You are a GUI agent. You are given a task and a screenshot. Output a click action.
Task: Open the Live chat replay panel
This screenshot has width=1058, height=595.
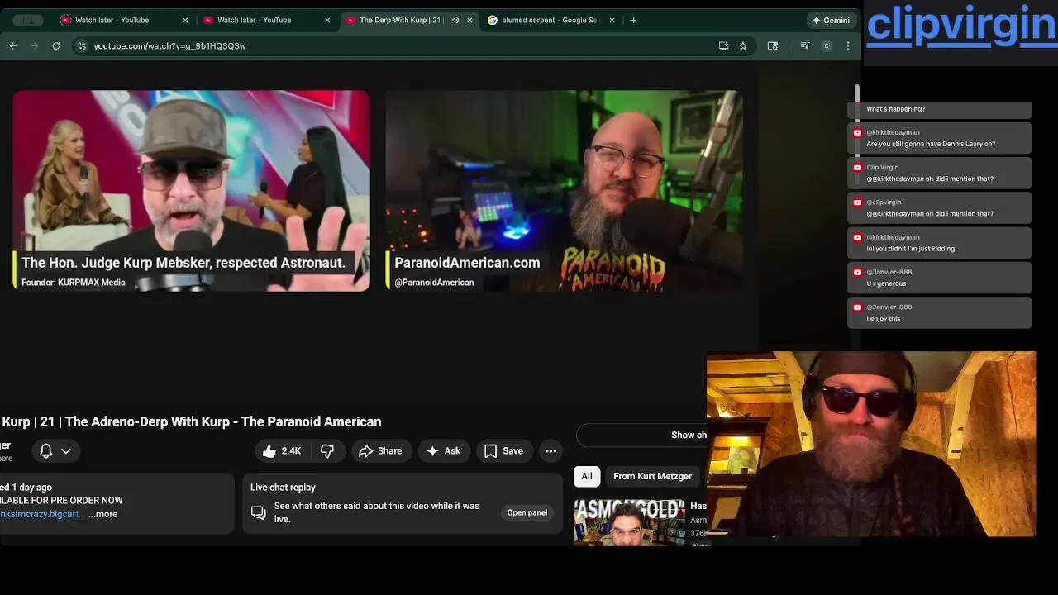tap(527, 512)
